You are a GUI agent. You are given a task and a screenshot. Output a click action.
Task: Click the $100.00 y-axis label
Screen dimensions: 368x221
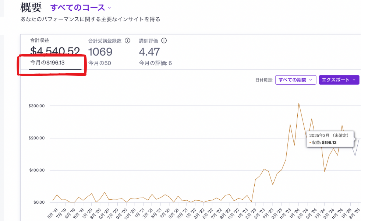point(36,170)
